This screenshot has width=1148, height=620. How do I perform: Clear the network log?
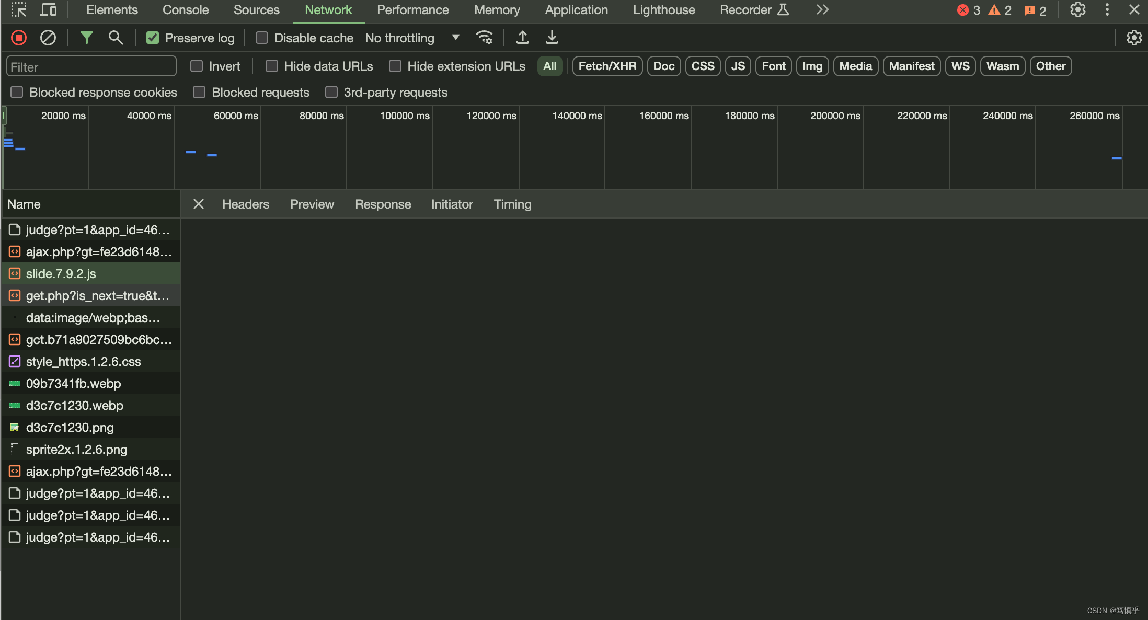pyautogui.click(x=48, y=38)
